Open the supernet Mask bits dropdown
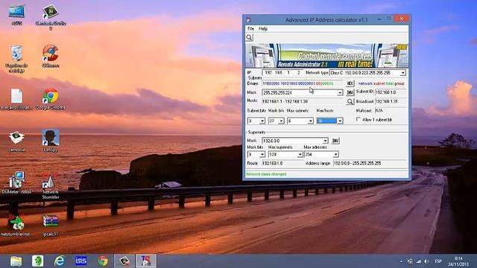 coord(262,154)
